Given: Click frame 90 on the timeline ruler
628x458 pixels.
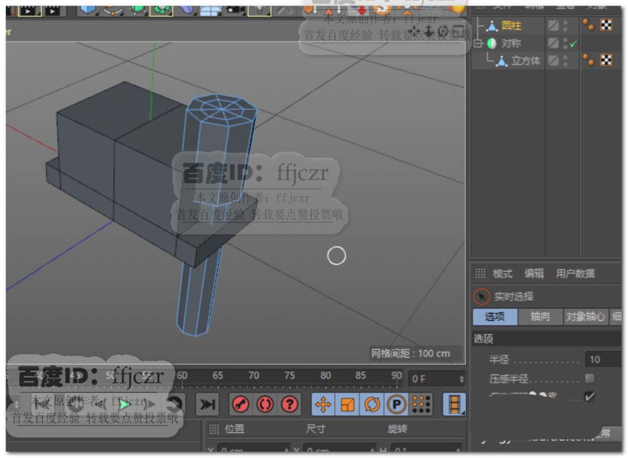Looking at the screenshot, I should 396,376.
